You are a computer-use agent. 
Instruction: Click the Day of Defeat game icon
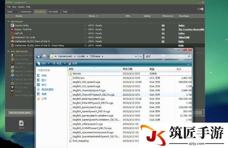tap(12, 59)
